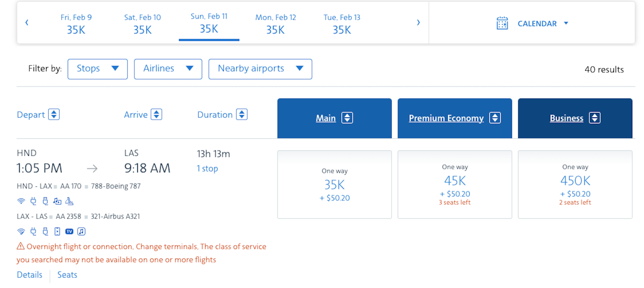Screen dimensions: 644x288
Task: Toggle sort by Arrive time
Action: point(156,114)
